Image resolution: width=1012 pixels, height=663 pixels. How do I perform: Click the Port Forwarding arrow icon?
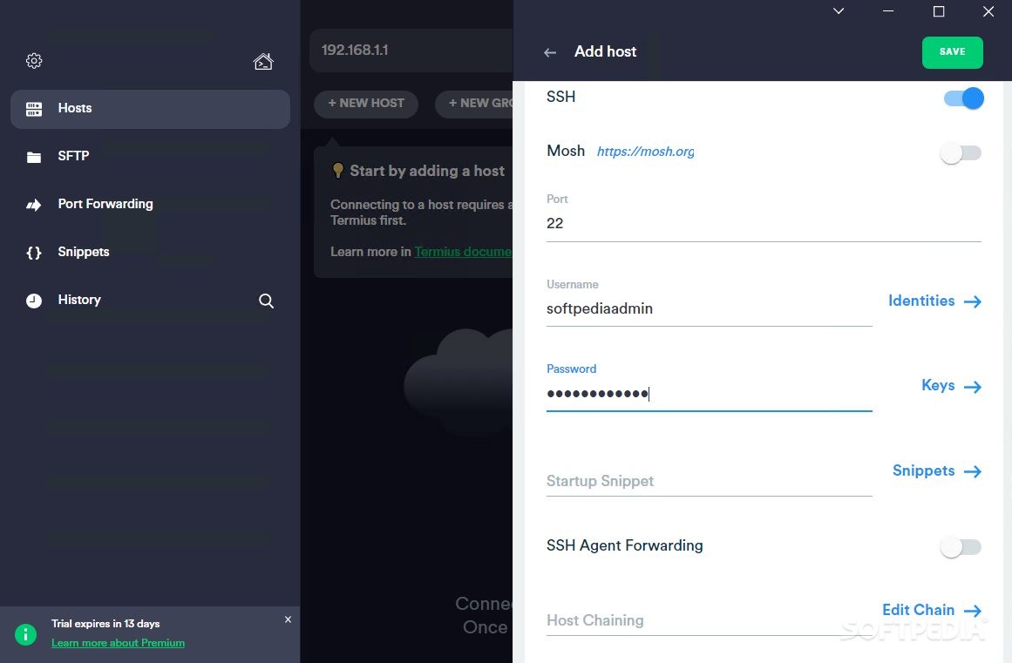click(x=34, y=205)
